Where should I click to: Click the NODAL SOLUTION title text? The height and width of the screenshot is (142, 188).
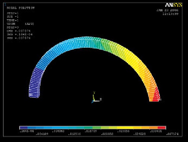tap(21, 8)
